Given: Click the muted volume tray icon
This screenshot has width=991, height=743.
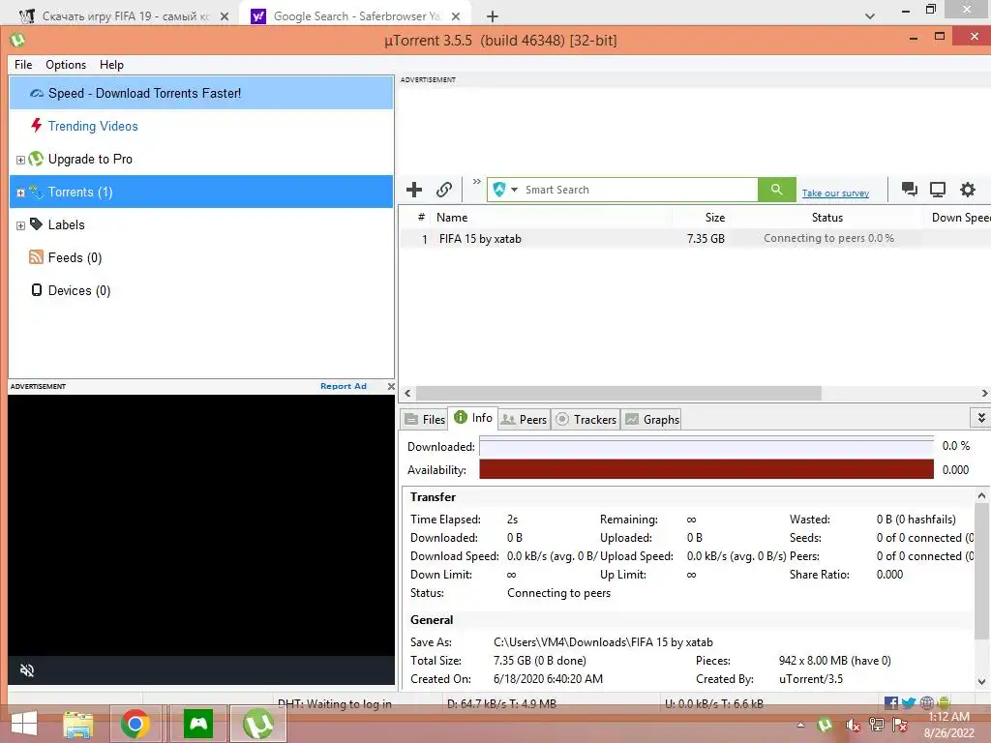Looking at the screenshot, I should click(x=853, y=725).
